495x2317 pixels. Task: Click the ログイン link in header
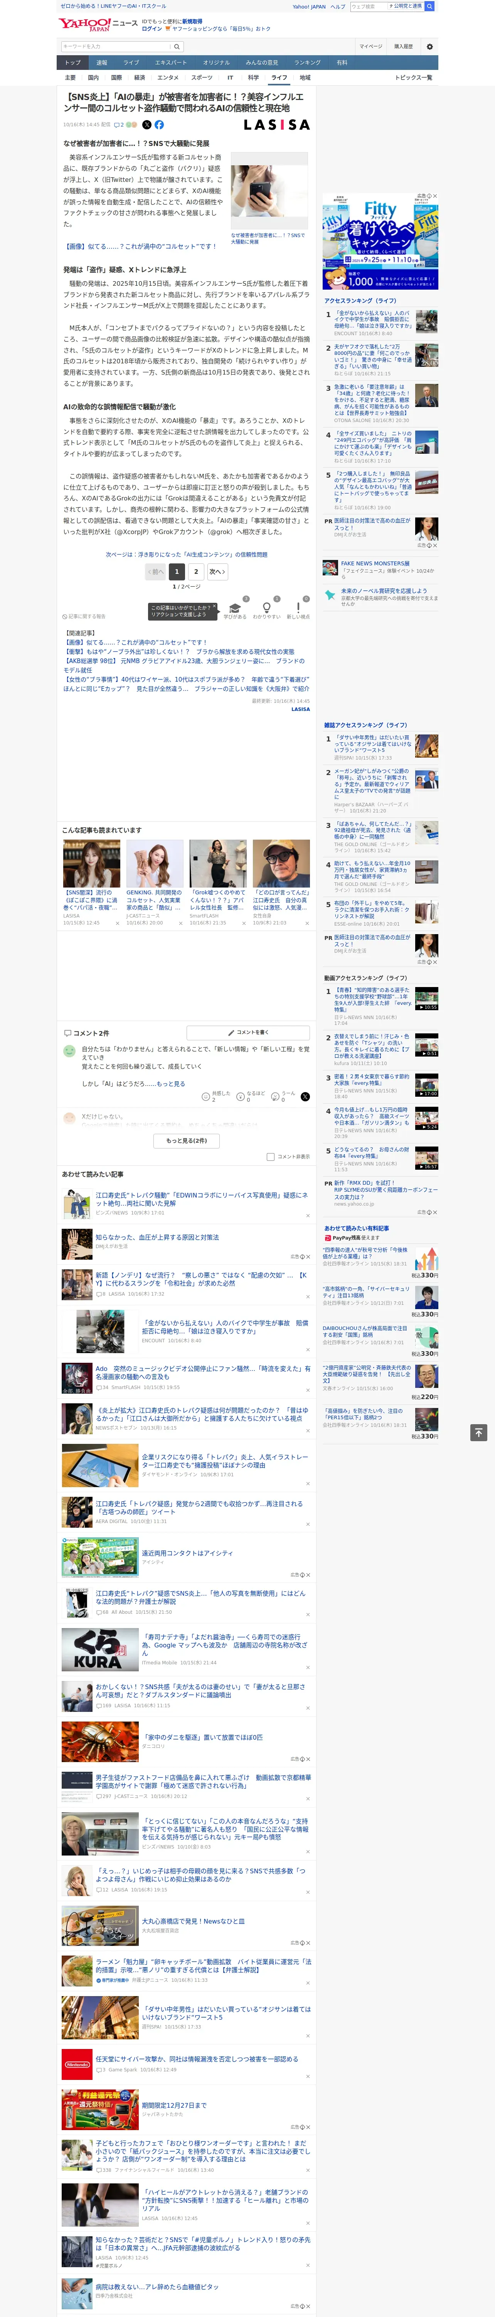152,29
